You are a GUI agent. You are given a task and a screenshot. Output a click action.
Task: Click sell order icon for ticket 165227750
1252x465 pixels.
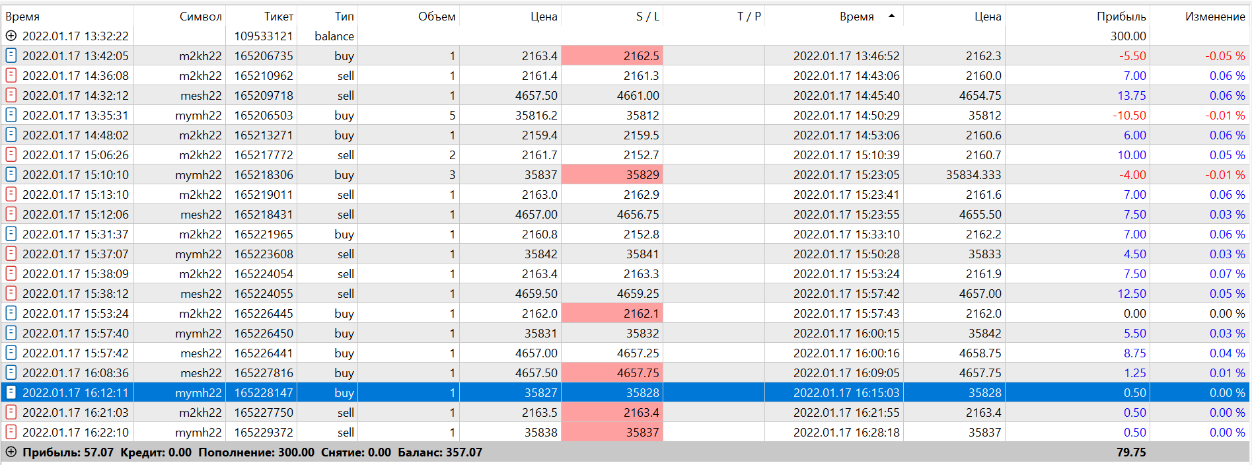point(11,412)
